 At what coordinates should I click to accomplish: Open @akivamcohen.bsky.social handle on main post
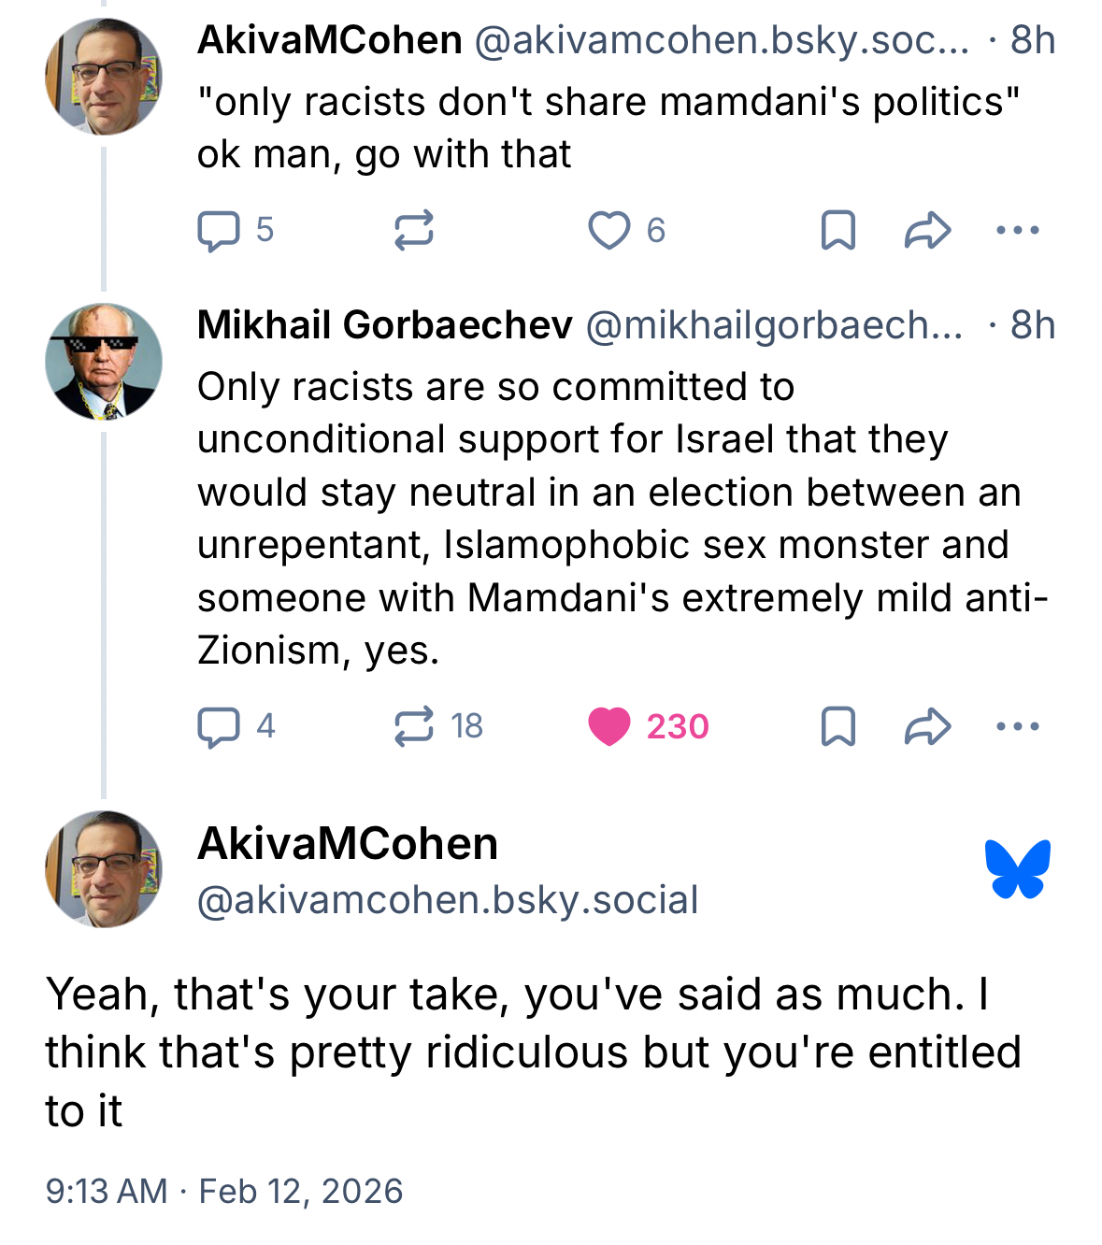pos(448,900)
